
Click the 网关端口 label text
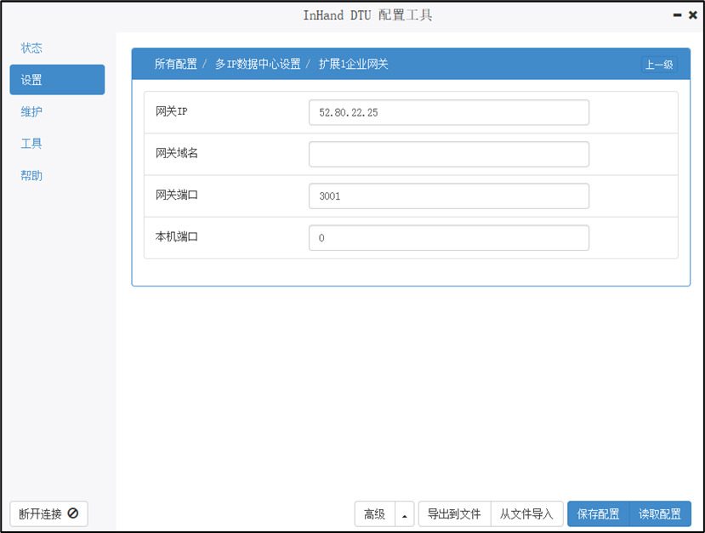coord(177,195)
